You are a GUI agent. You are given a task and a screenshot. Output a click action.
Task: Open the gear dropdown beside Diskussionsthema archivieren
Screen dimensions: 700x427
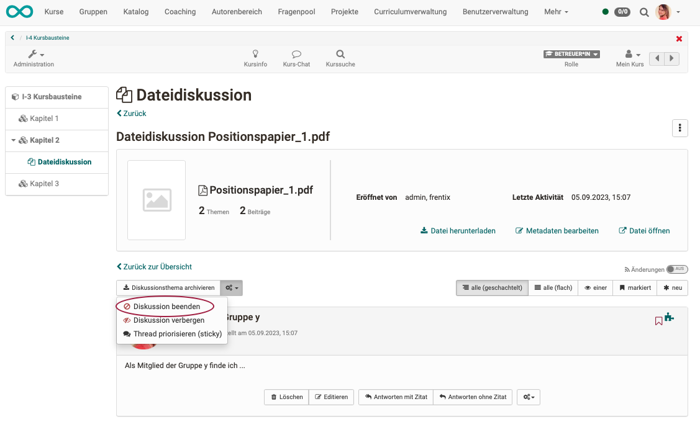231,288
